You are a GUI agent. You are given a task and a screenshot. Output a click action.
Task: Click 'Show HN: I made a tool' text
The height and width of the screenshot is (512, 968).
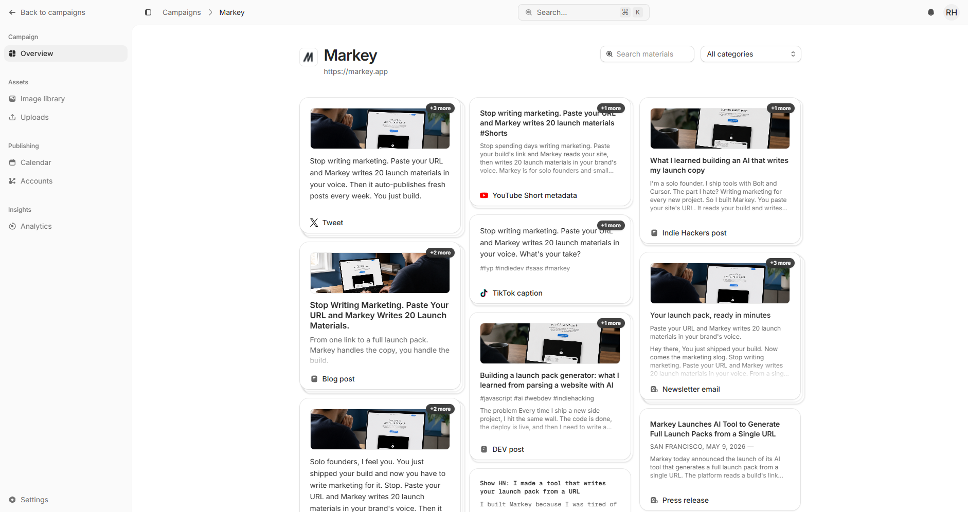[x=543, y=487]
